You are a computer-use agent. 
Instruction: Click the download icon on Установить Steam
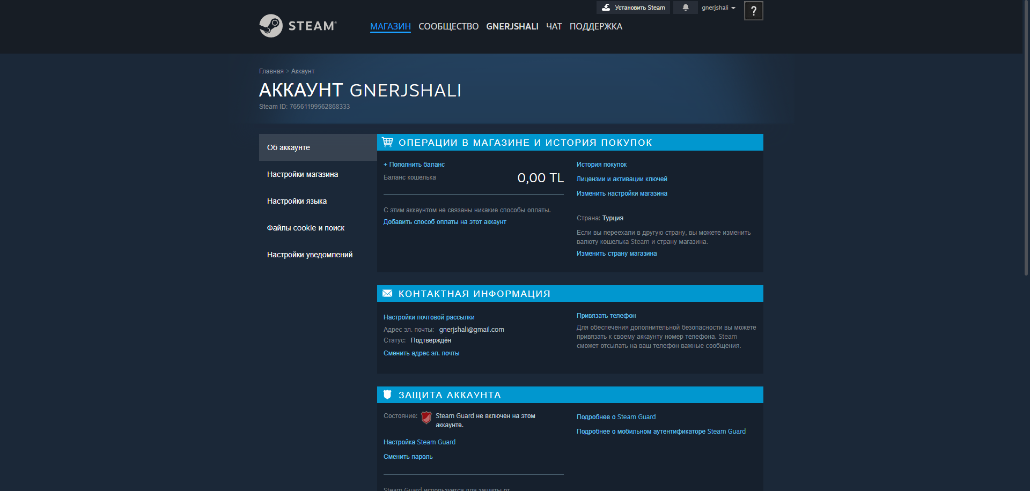click(606, 8)
